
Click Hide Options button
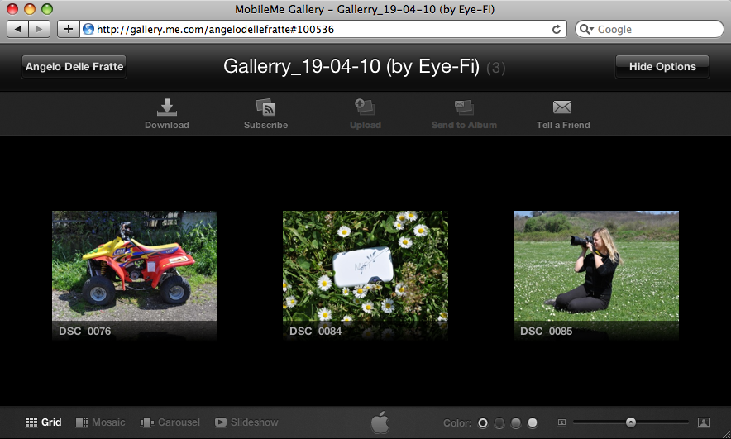click(662, 67)
